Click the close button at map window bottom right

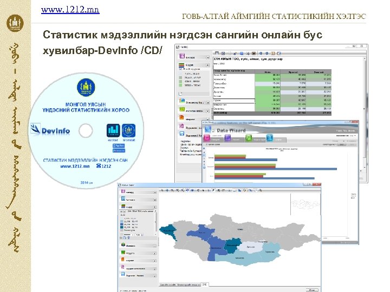[x=312, y=290]
